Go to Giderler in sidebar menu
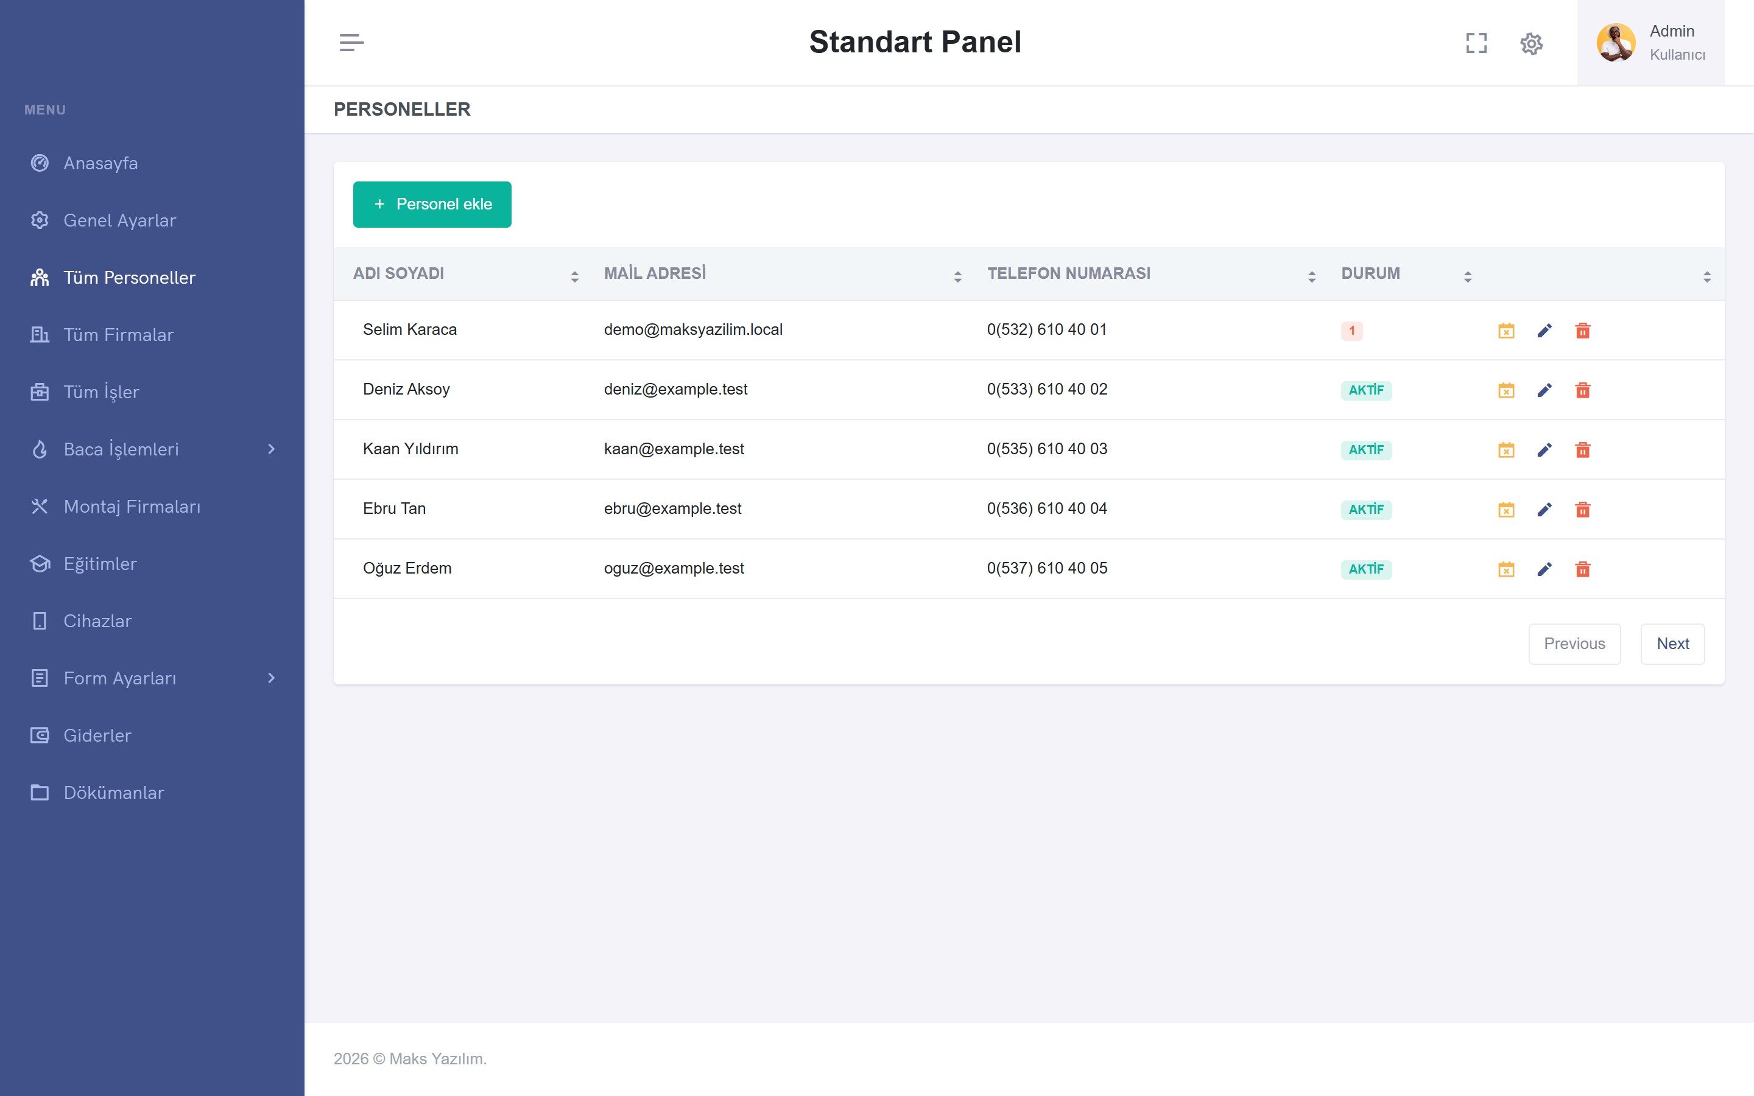 [97, 736]
